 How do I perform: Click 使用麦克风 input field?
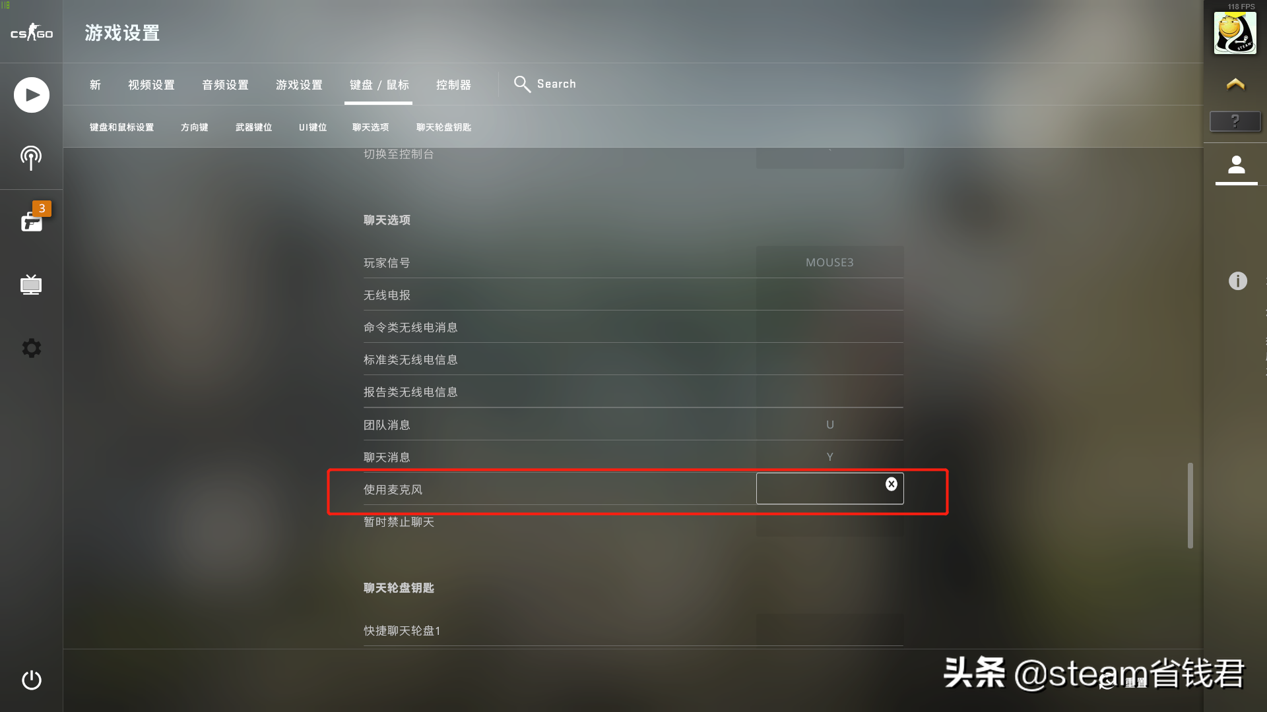click(x=829, y=489)
